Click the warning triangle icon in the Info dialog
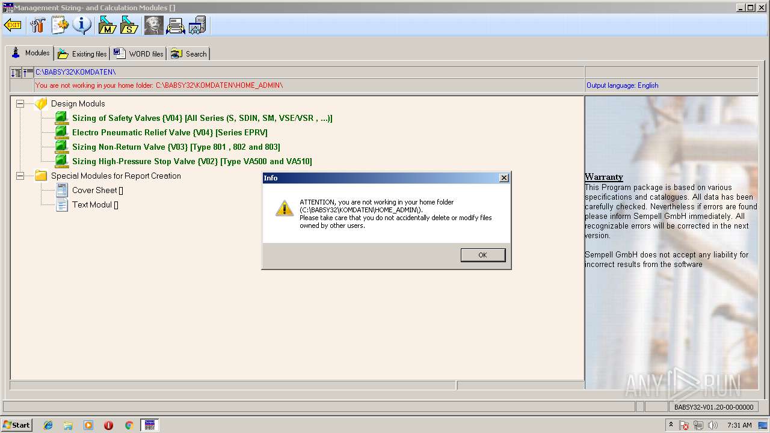Viewport: 770px width, 433px height. click(x=284, y=208)
